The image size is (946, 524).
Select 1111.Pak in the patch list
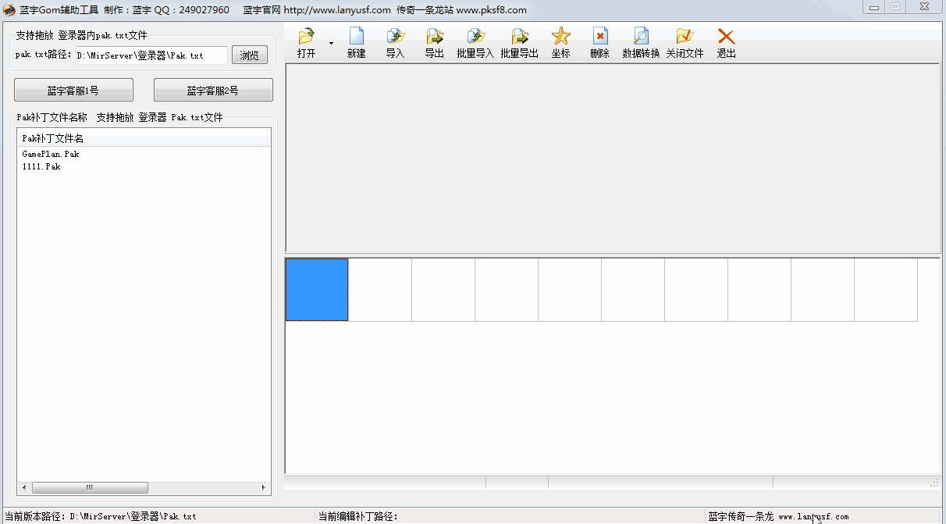41,167
